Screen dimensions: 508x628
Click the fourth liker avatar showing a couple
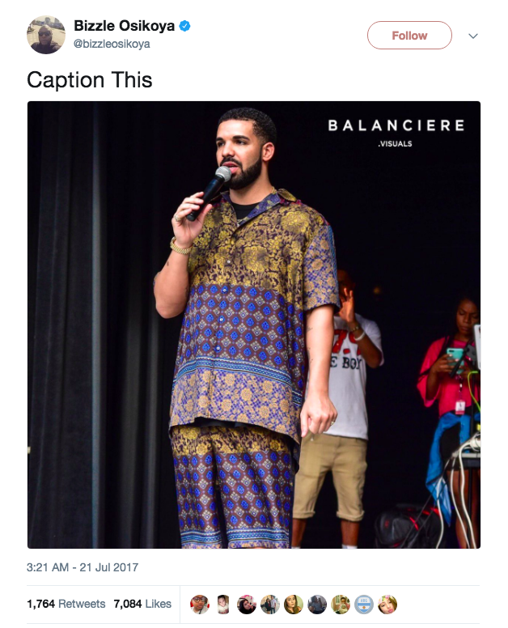(x=270, y=605)
